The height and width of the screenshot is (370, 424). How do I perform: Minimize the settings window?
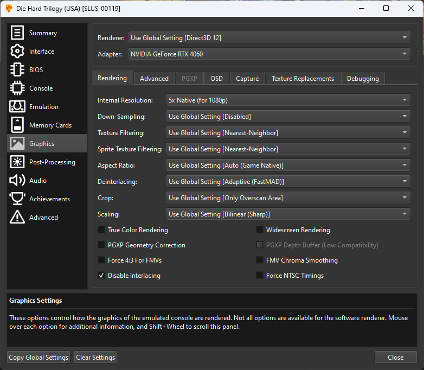[362, 8]
